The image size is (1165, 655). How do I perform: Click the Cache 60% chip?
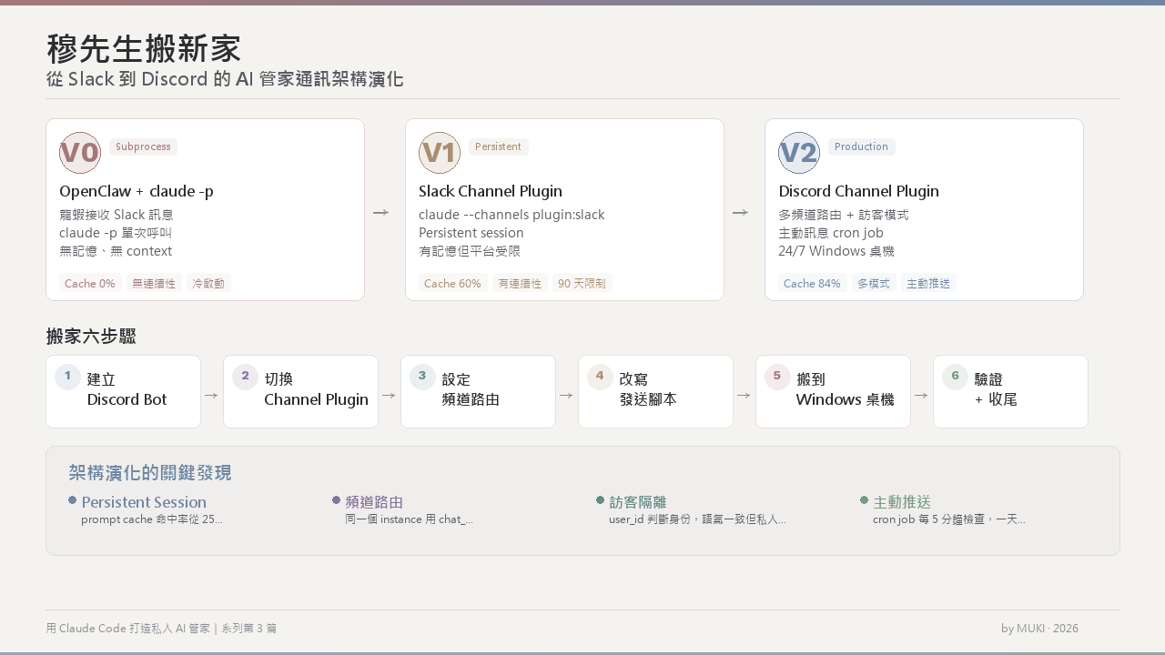click(x=452, y=283)
